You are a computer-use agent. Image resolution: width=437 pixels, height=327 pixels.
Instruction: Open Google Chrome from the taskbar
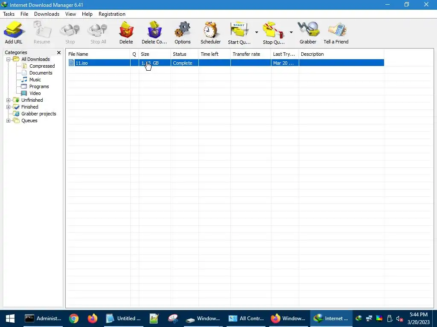point(74,318)
